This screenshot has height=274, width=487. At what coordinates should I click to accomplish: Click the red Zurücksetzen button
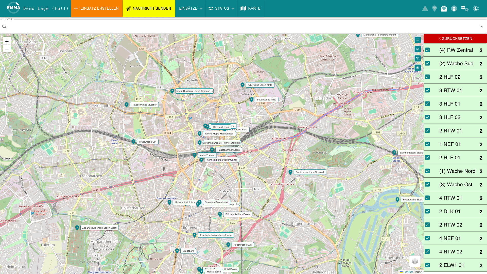click(x=455, y=39)
